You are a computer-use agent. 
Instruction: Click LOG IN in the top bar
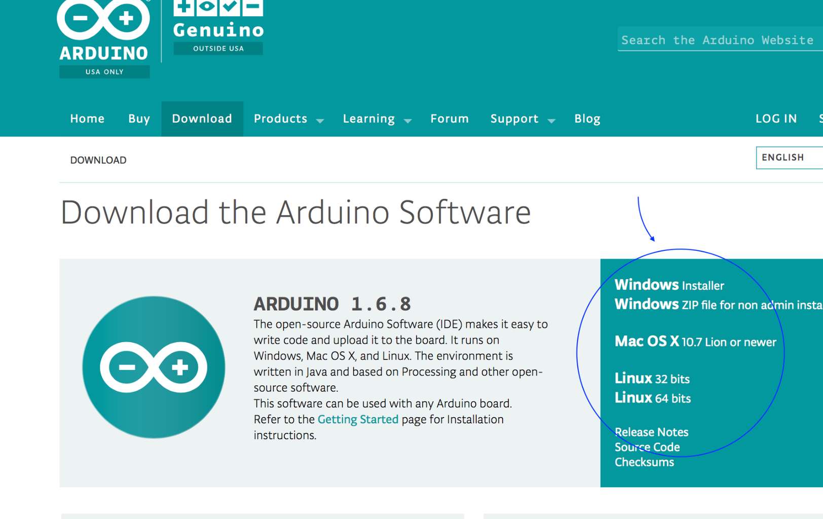tap(776, 119)
